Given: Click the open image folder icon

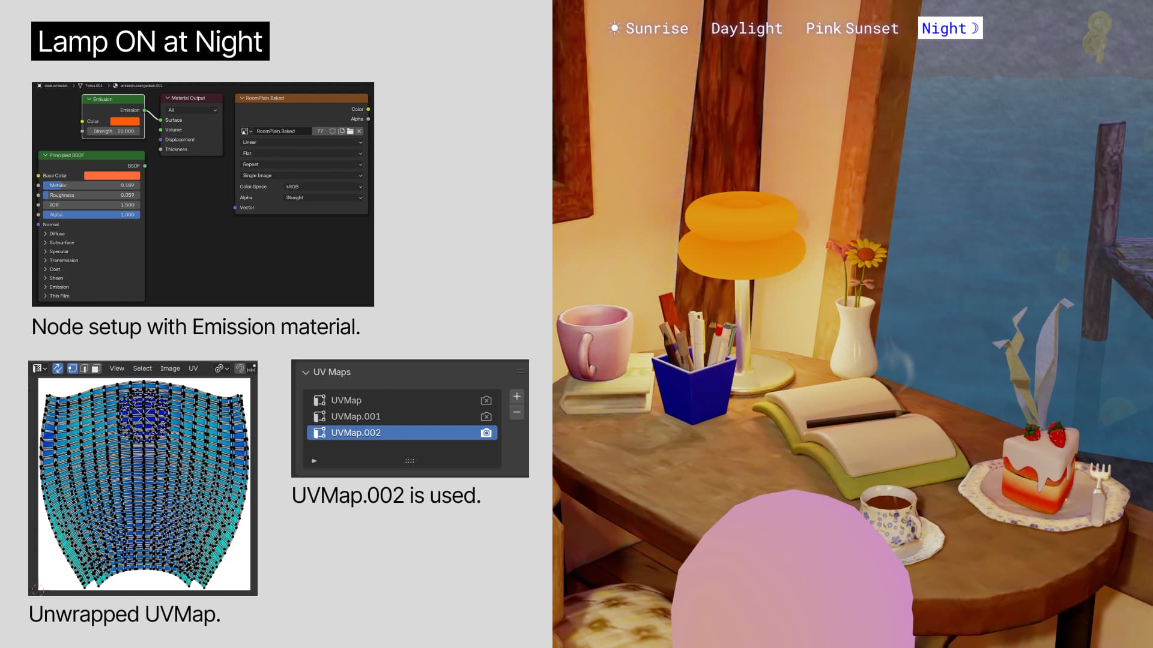Looking at the screenshot, I should point(350,131).
